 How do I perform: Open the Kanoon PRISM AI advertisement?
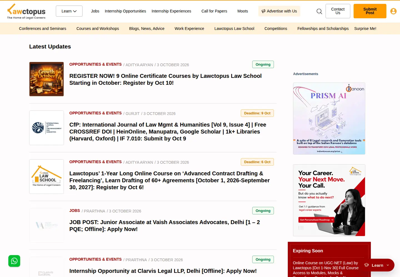[x=329, y=119]
